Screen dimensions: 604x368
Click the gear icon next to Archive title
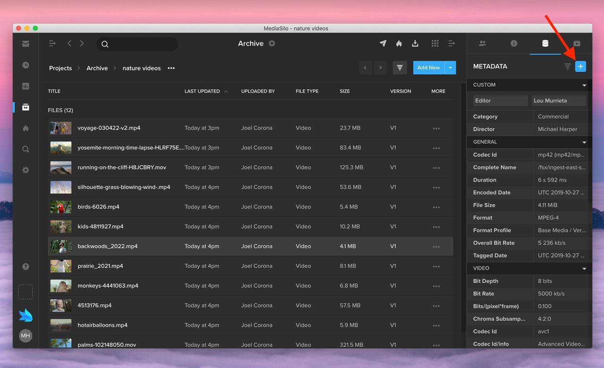[272, 43]
